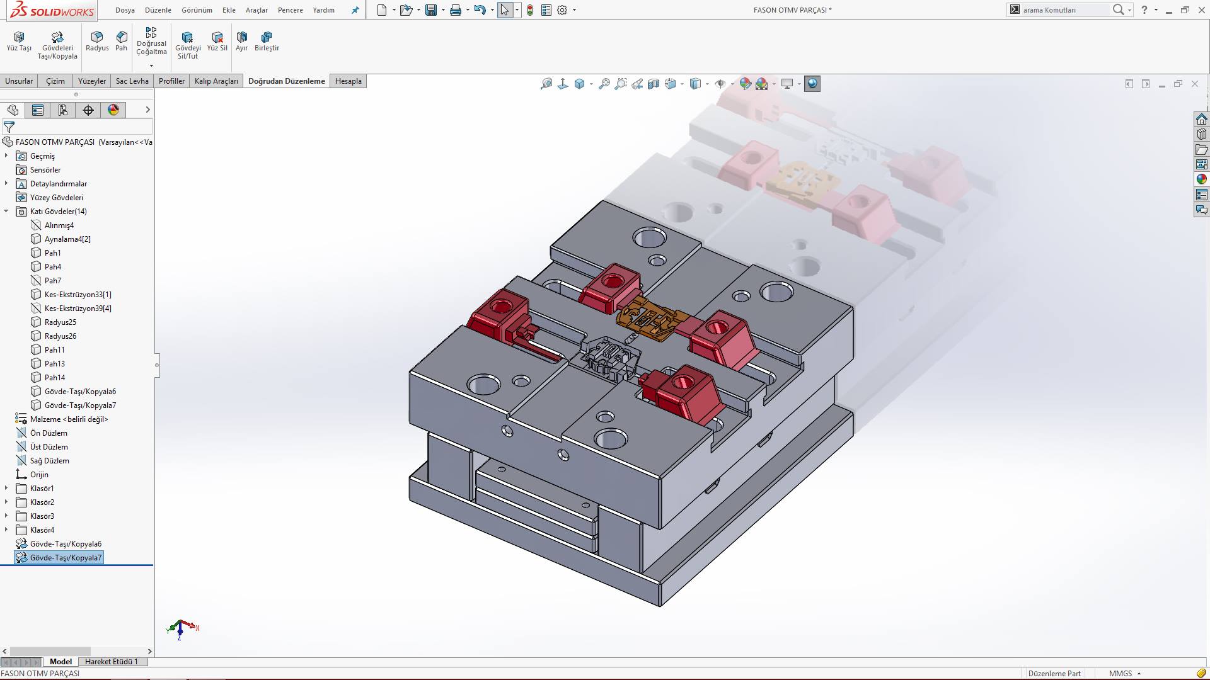Switch to PropertyManager panel tab
Image resolution: width=1210 pixels, height=680 pixels.
coord(38,110)
